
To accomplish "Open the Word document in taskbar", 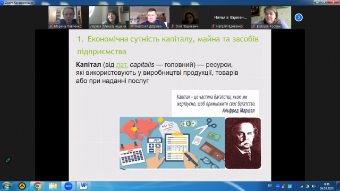I will (x=84, y=186).
